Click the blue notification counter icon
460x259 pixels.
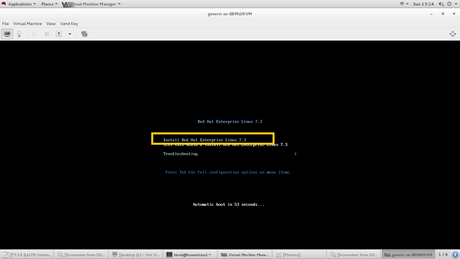455,254
